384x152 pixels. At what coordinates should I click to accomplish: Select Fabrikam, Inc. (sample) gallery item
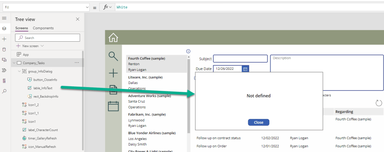[156, 120]
